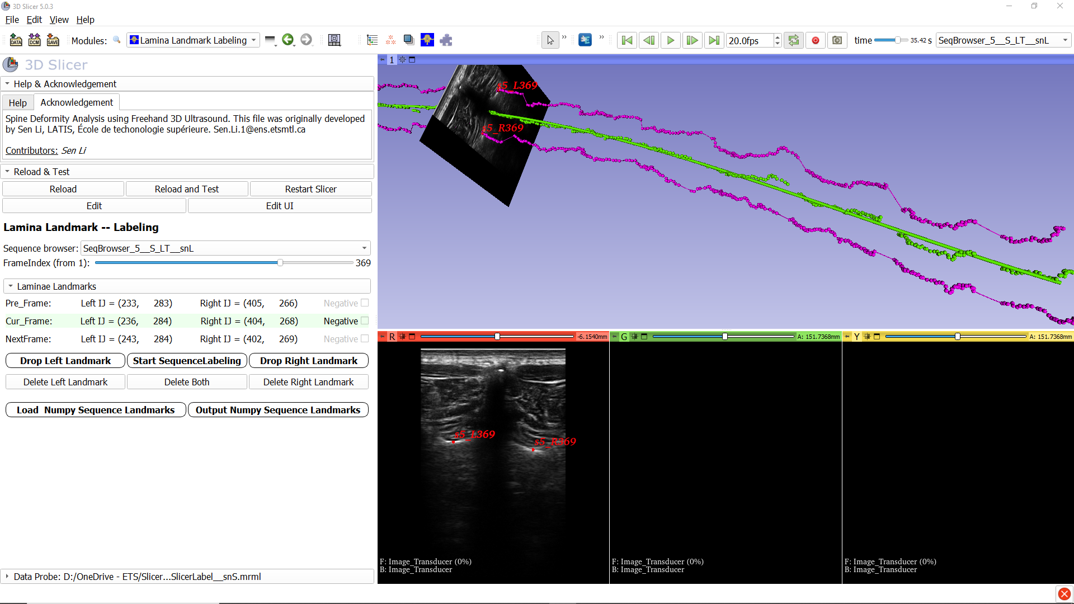Click the Drop Left Landmark button
1074x604 pixels.
tap(65, 361)
